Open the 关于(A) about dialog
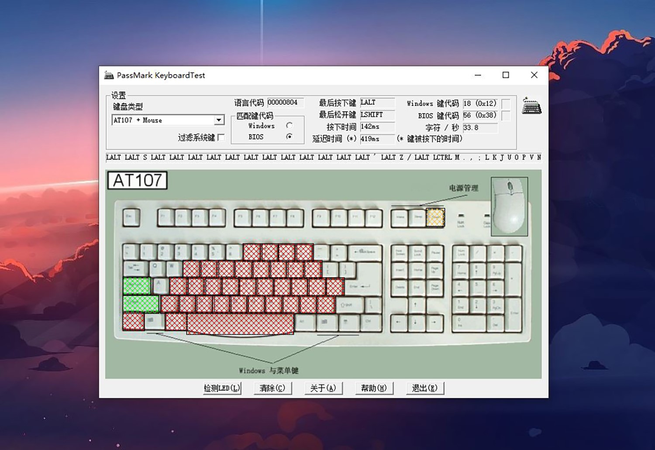 (x=323, y=388)
